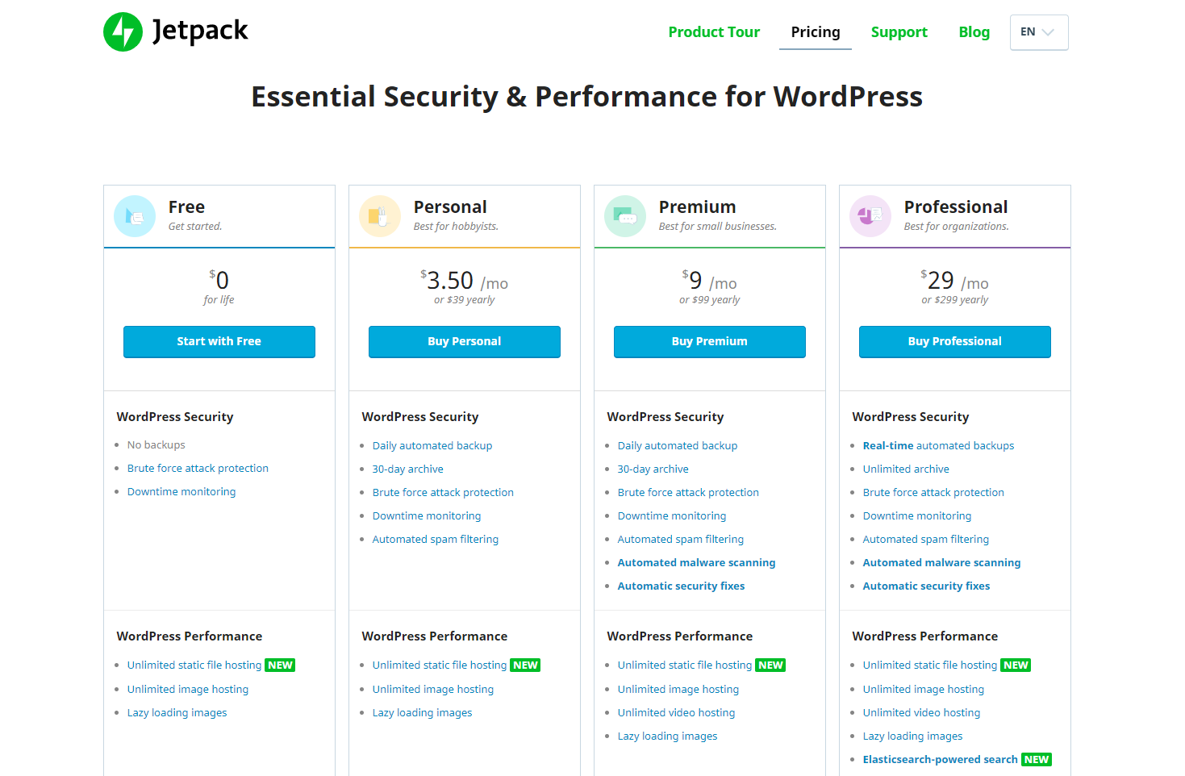Click the Buy Premium button
The width and height of the screenshot is (1185, 776).
point(709,341)
